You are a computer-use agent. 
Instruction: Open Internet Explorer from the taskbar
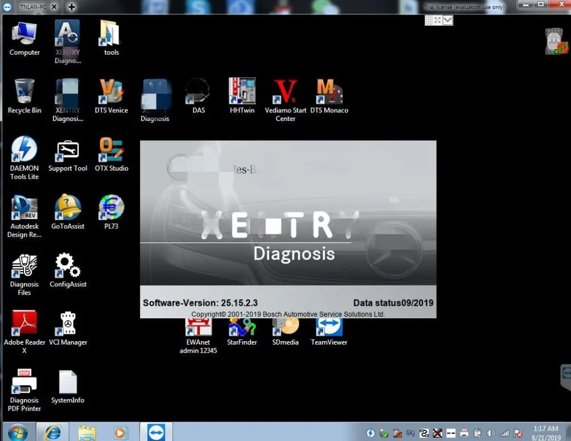pos(53,432)
